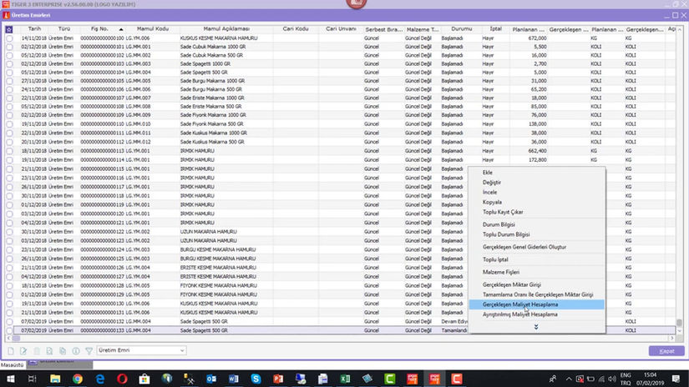Select row checkbox for Sade Cubuk Makarna 500 GR
Screen dimensions: 689x387
pyautogui.click(x=9, y=55)
